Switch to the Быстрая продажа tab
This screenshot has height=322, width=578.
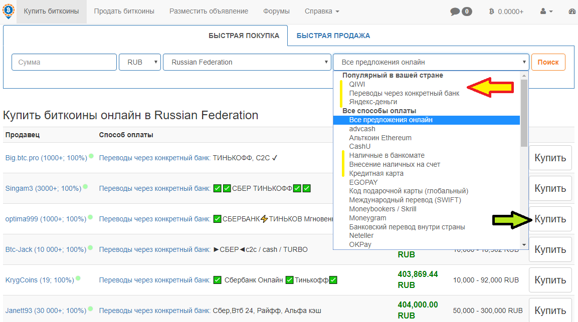(333, 36)
